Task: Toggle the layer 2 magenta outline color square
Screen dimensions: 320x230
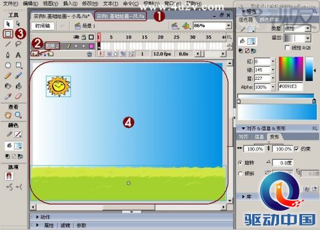Action: tap(92, 46)
